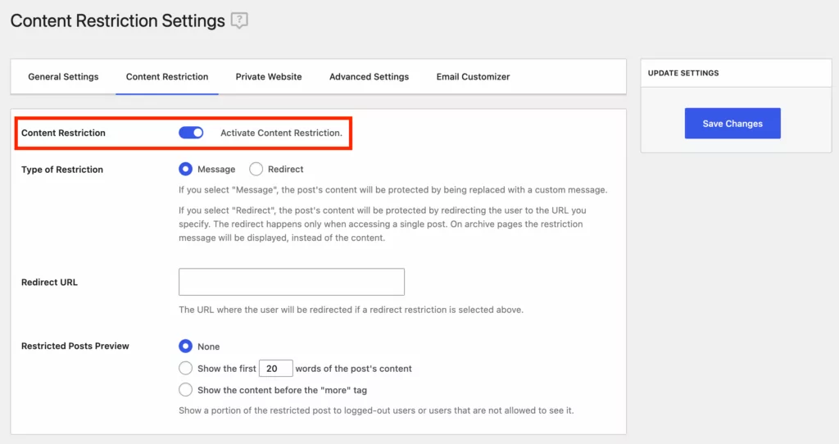Click the Save Changes button
The width and height of the screenshot is (839, 444).
732,124
